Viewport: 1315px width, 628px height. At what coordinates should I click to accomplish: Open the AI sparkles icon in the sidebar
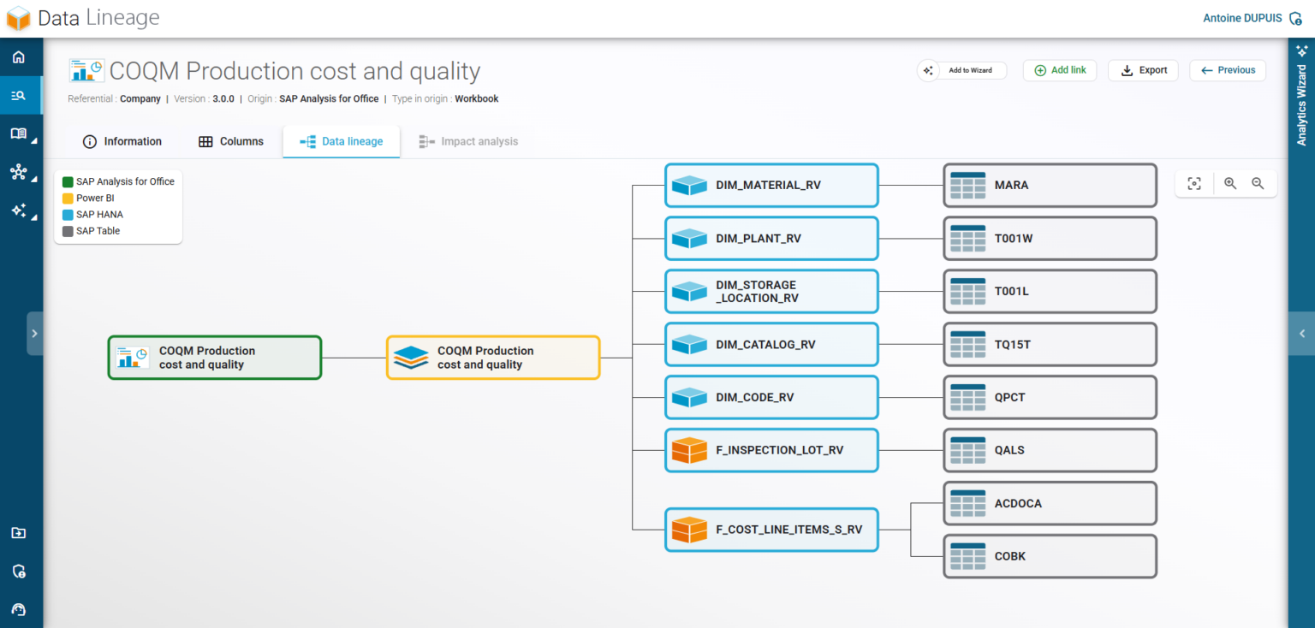click(x=18, y=211)
